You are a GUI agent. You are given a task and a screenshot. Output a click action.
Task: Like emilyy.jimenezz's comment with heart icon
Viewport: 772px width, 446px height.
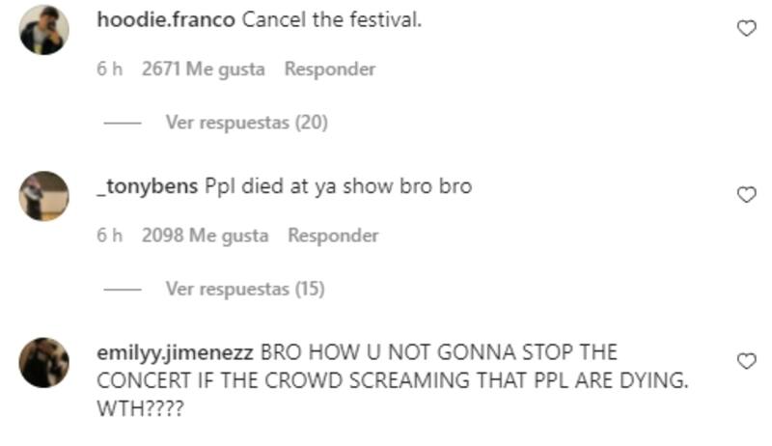click(x=746, y=361)
